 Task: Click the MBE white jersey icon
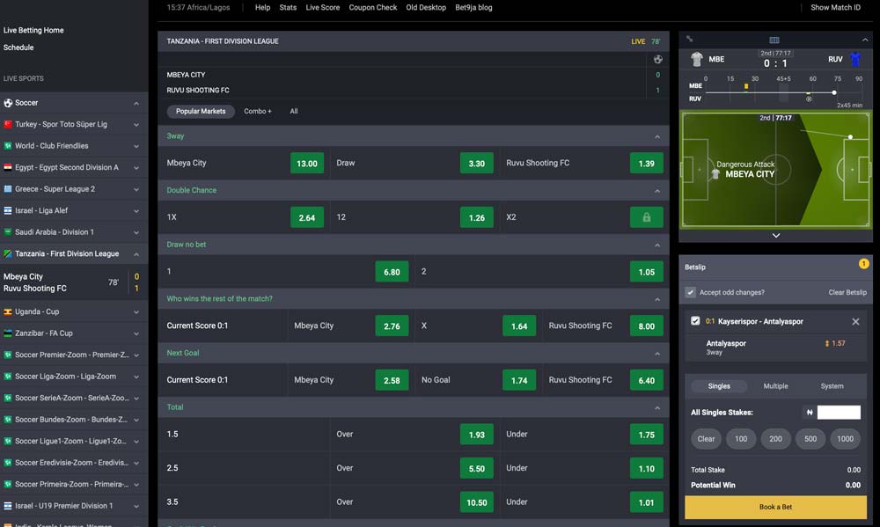[696, 59]
